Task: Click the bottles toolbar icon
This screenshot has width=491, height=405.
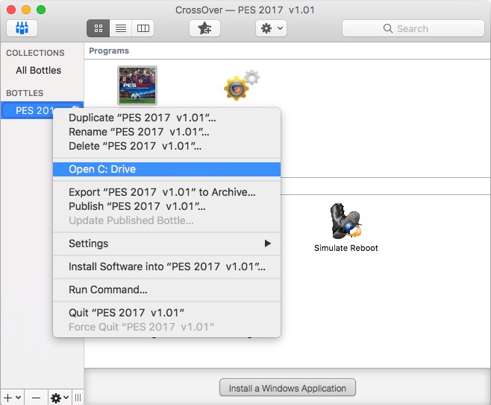Action: pyautogui.click(x=22, y=28)
